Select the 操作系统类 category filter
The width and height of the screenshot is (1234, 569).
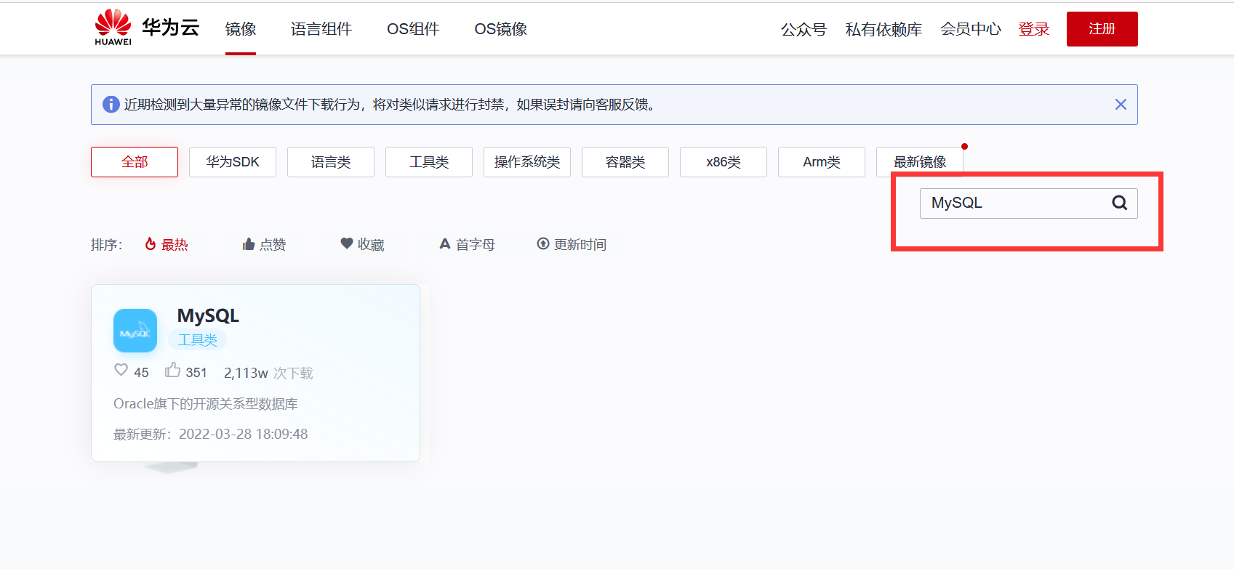527,162
